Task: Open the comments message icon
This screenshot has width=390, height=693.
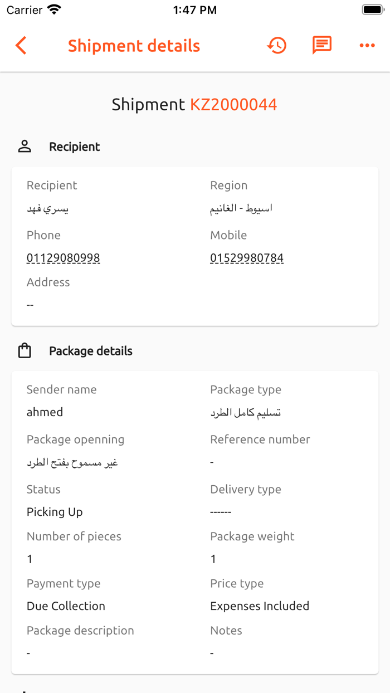Action: [x=322, y=45]
